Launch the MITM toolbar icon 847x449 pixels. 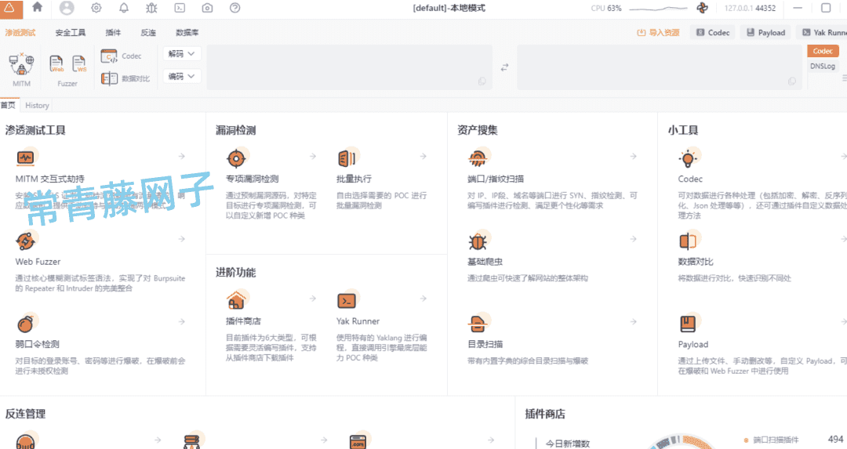(22, 64)
